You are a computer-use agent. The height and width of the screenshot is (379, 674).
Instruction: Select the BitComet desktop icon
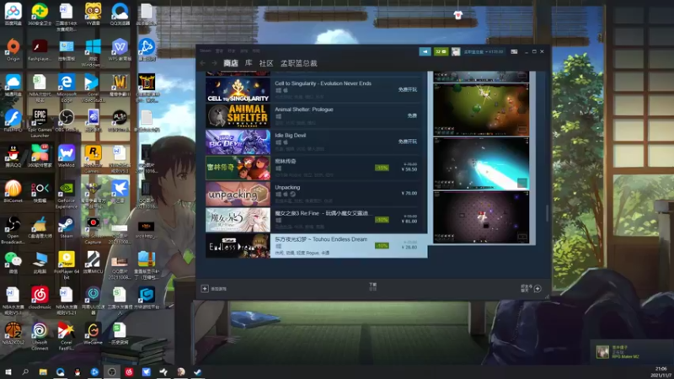coord(13,192)
